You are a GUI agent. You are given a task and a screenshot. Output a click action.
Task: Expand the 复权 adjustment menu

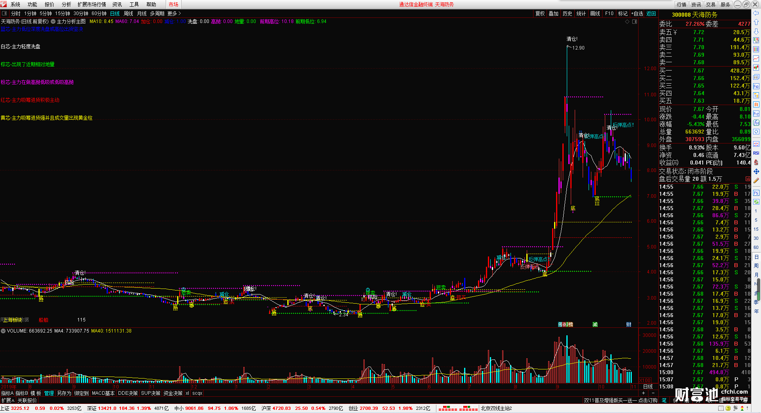coord(540,13)
